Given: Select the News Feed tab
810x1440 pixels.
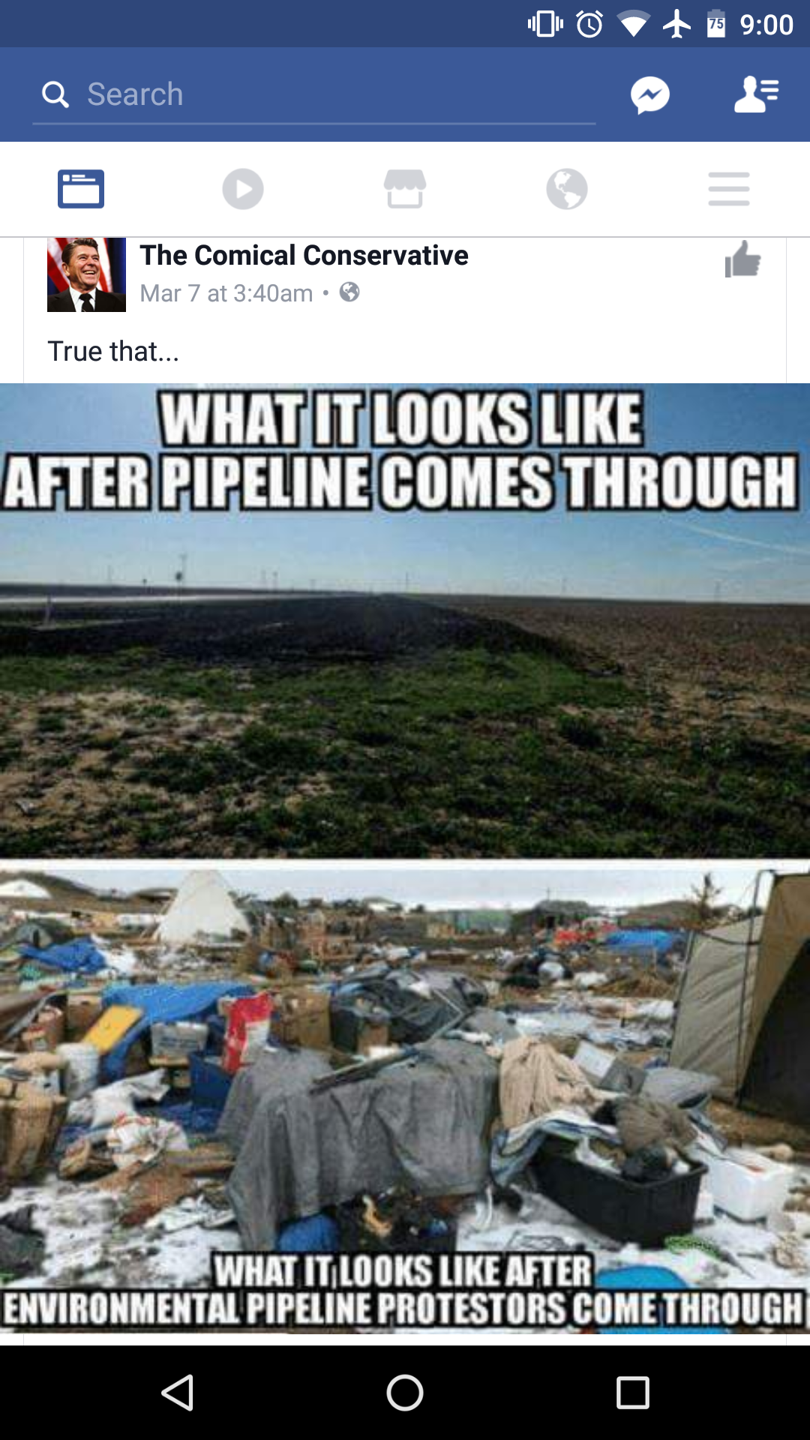Looking at the screenshot, I should 81,189.
